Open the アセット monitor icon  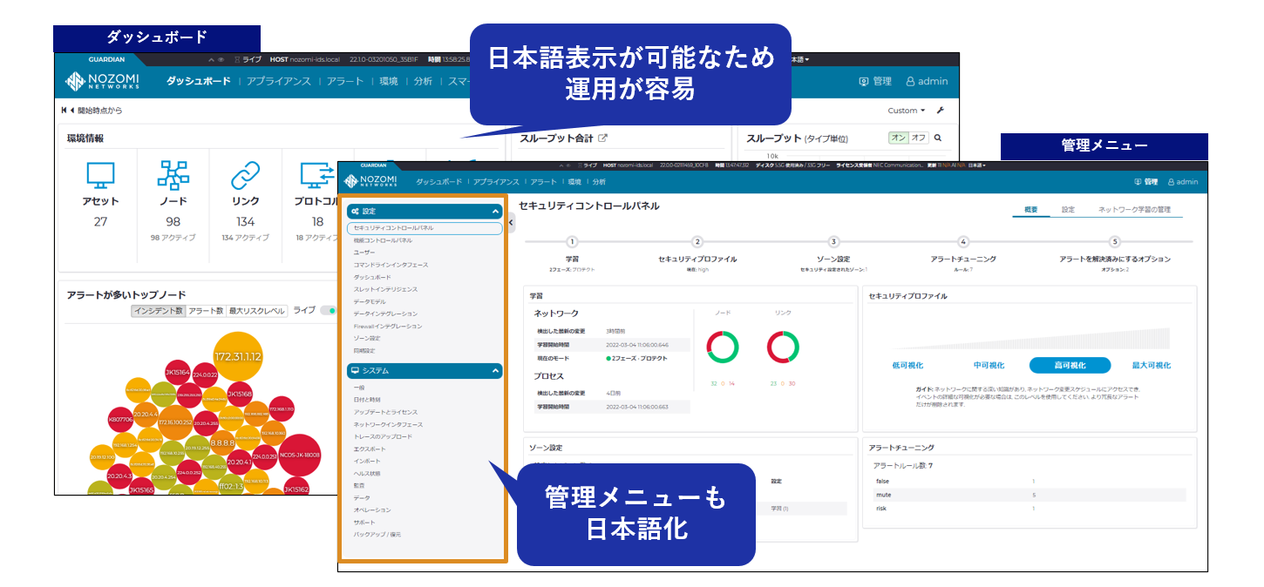click(x=100, y=175)
